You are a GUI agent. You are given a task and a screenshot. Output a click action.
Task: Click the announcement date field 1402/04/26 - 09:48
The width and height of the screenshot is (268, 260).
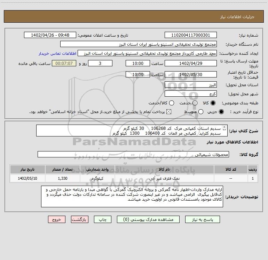pyautogui.click(x=50, y=35)
